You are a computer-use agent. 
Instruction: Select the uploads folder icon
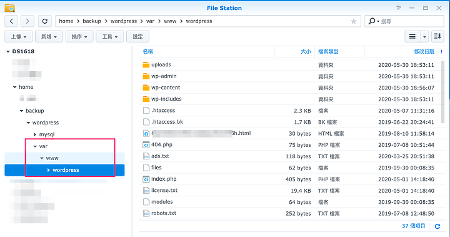[146, 64]
